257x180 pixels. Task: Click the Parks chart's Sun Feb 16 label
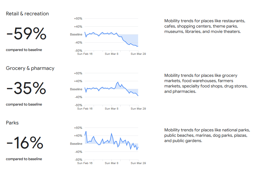pos(85,163)
